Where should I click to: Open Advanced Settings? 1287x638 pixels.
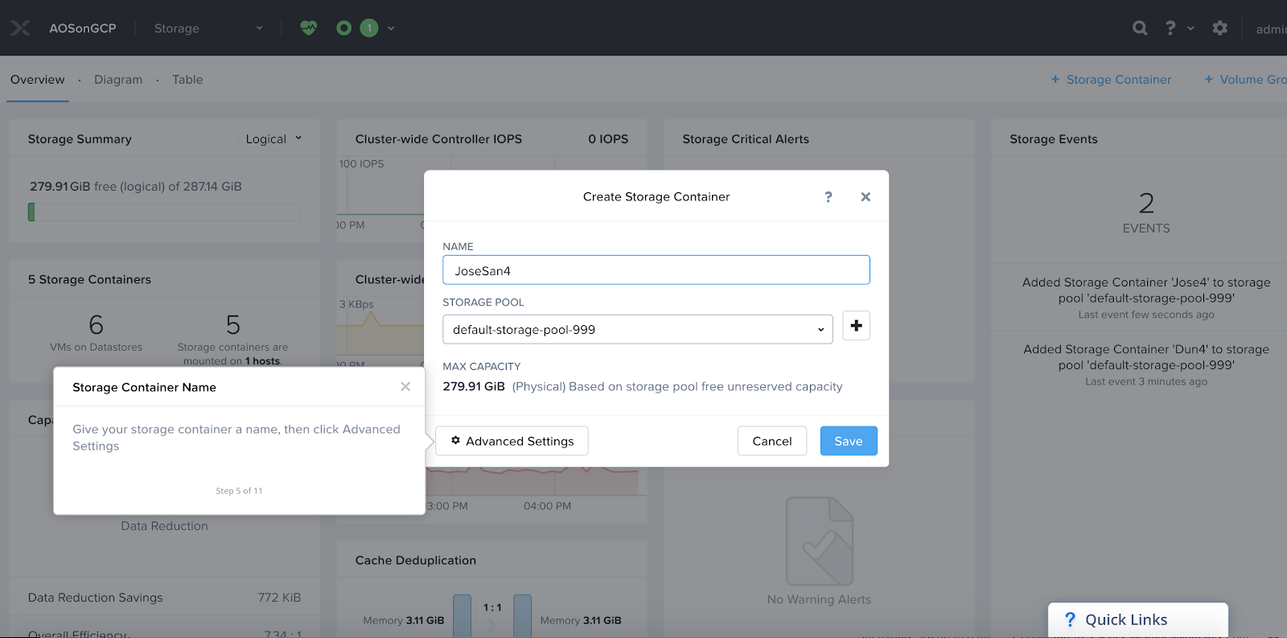click(x=512, y=441)
